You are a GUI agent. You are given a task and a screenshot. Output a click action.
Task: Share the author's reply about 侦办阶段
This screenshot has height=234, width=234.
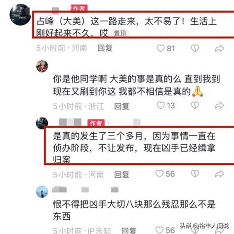click(x=220, y=174)
